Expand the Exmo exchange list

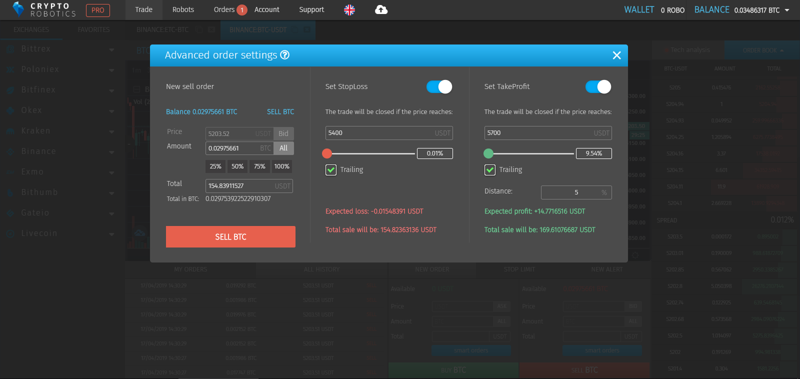(111, 173)
